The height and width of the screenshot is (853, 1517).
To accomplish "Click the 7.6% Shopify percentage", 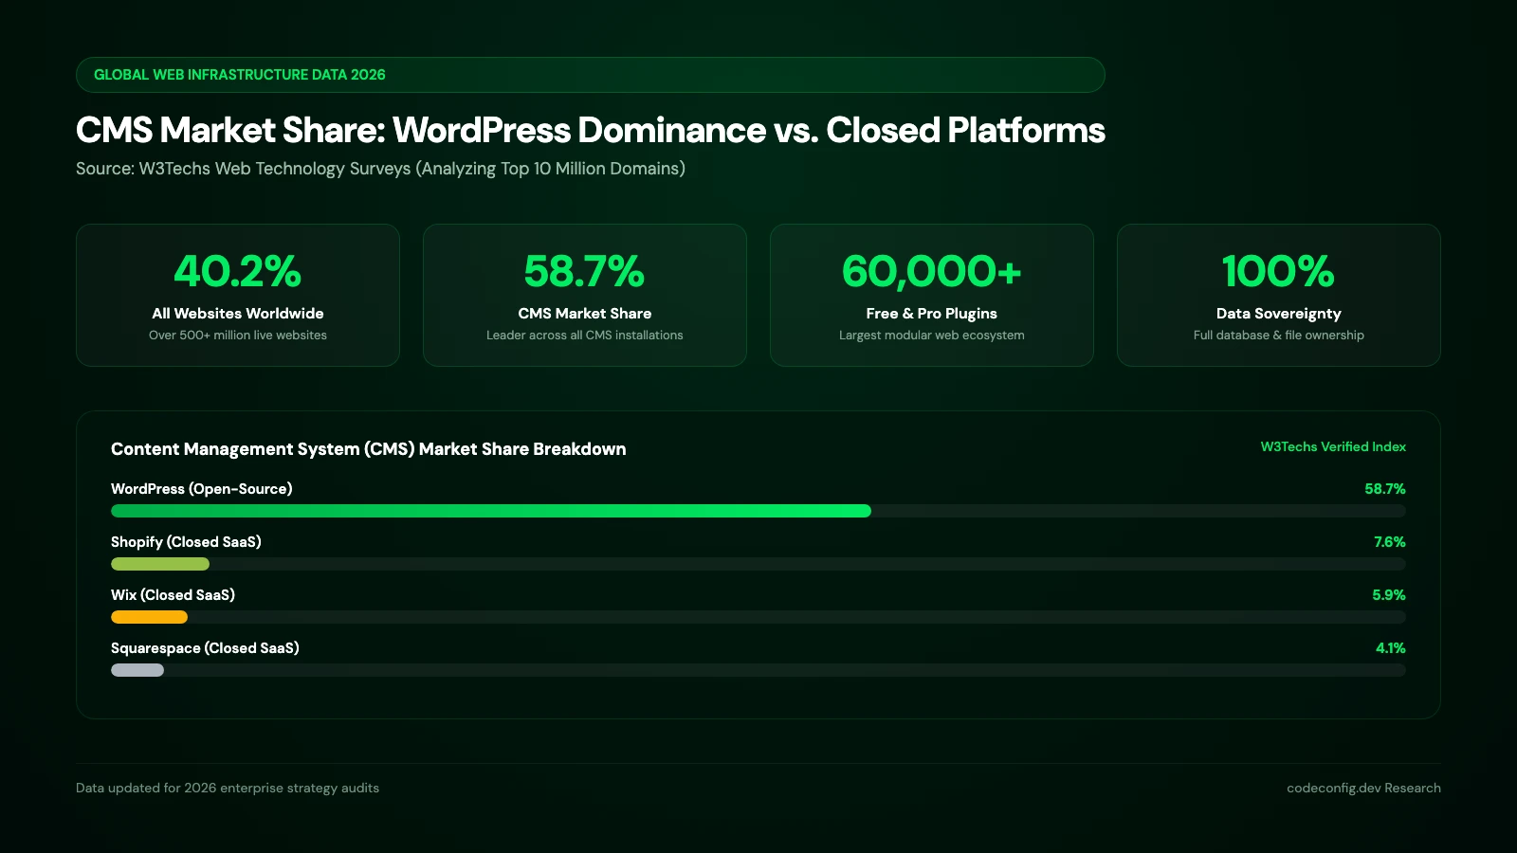I will point(1390,542).
